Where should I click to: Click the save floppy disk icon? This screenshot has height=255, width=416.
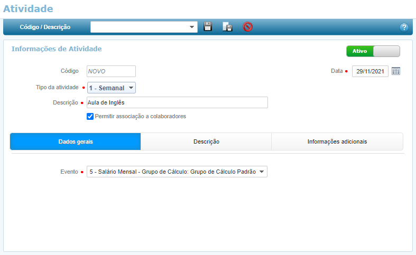coord(208,27)
